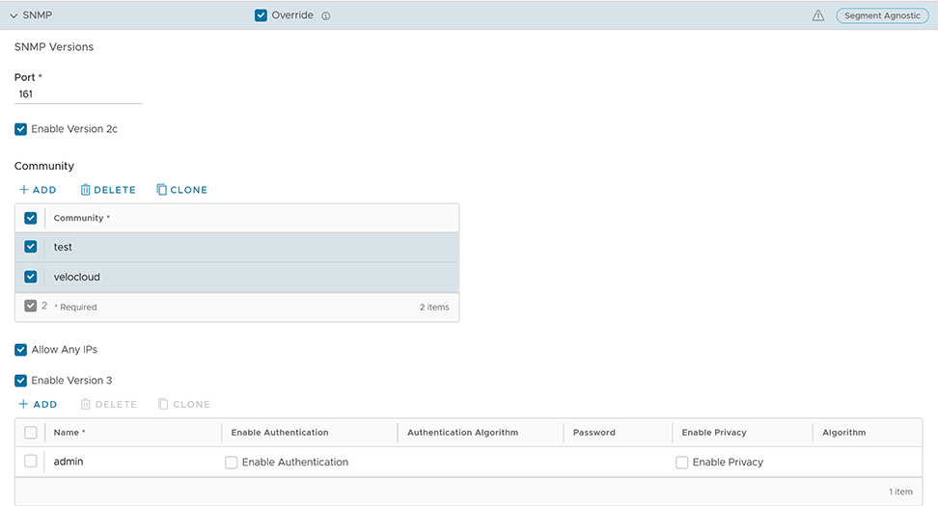Click the Add plus icon under Community
This screenshot has width=938, height=506.
pos(24,190)
